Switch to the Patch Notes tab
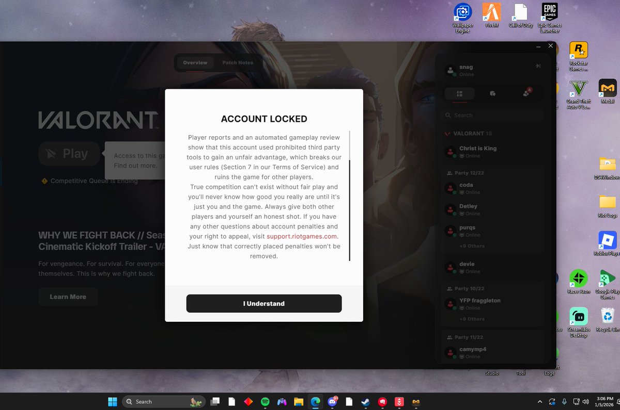The image size is (620, 410). pyautogui.click(x=238, y=63)
